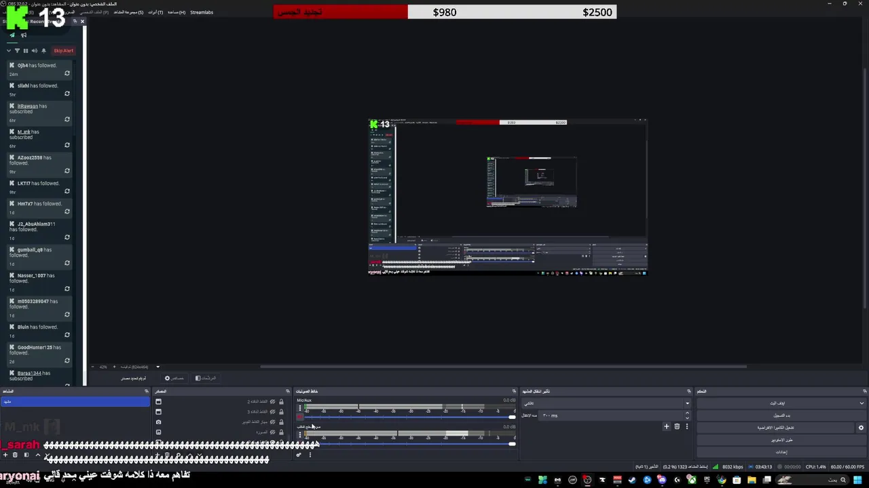Toggle mute on the Mic/Aux channel
The width and height of the screenshot is (869, 488).
pyautogui.click(x=300, y=417)
